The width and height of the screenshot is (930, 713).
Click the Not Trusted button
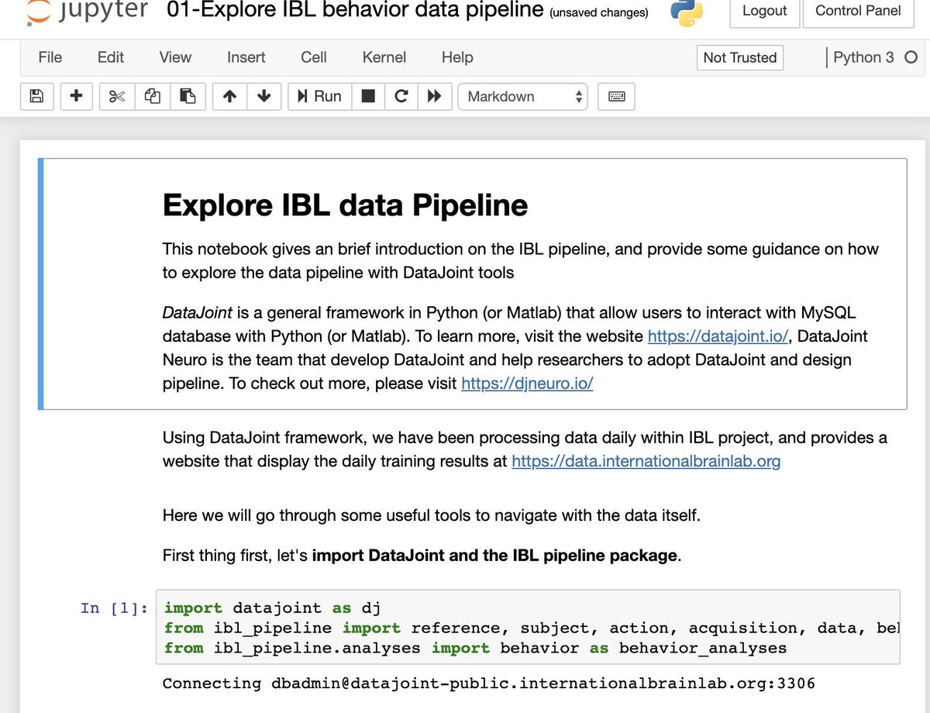click(740, 57)
